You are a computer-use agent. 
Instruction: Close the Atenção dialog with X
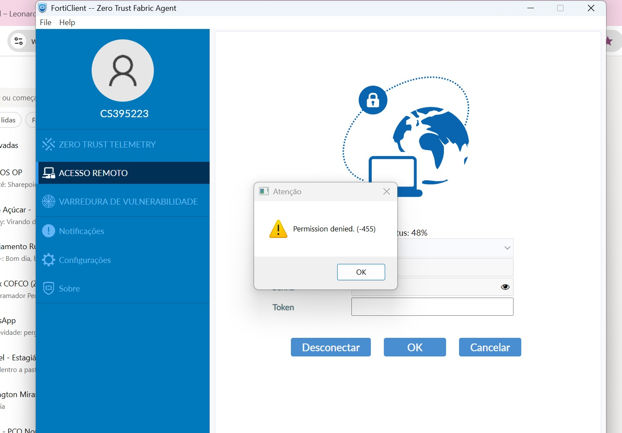(386, 191)
